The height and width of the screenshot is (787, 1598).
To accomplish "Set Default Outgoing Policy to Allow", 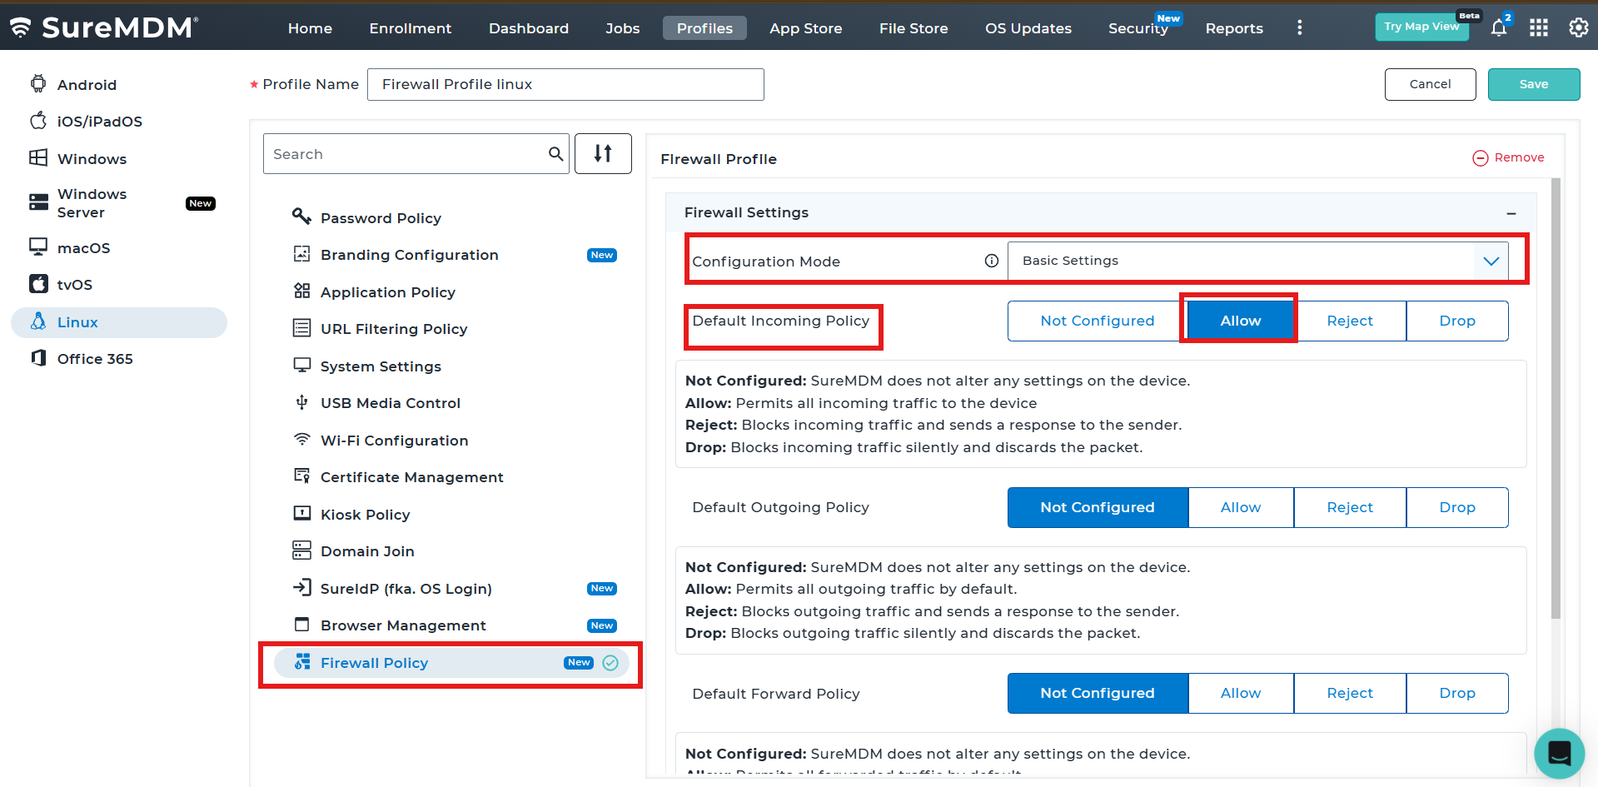I will (x=1241, y=507).
